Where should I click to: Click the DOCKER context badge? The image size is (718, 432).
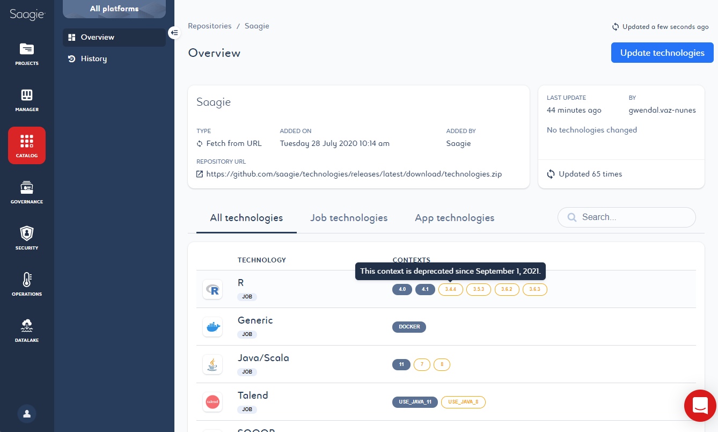[409, 327]
